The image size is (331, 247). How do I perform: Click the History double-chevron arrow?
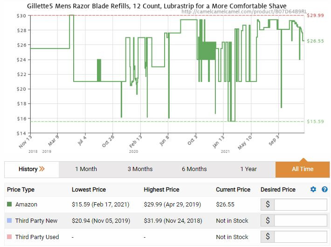[42, 169]
